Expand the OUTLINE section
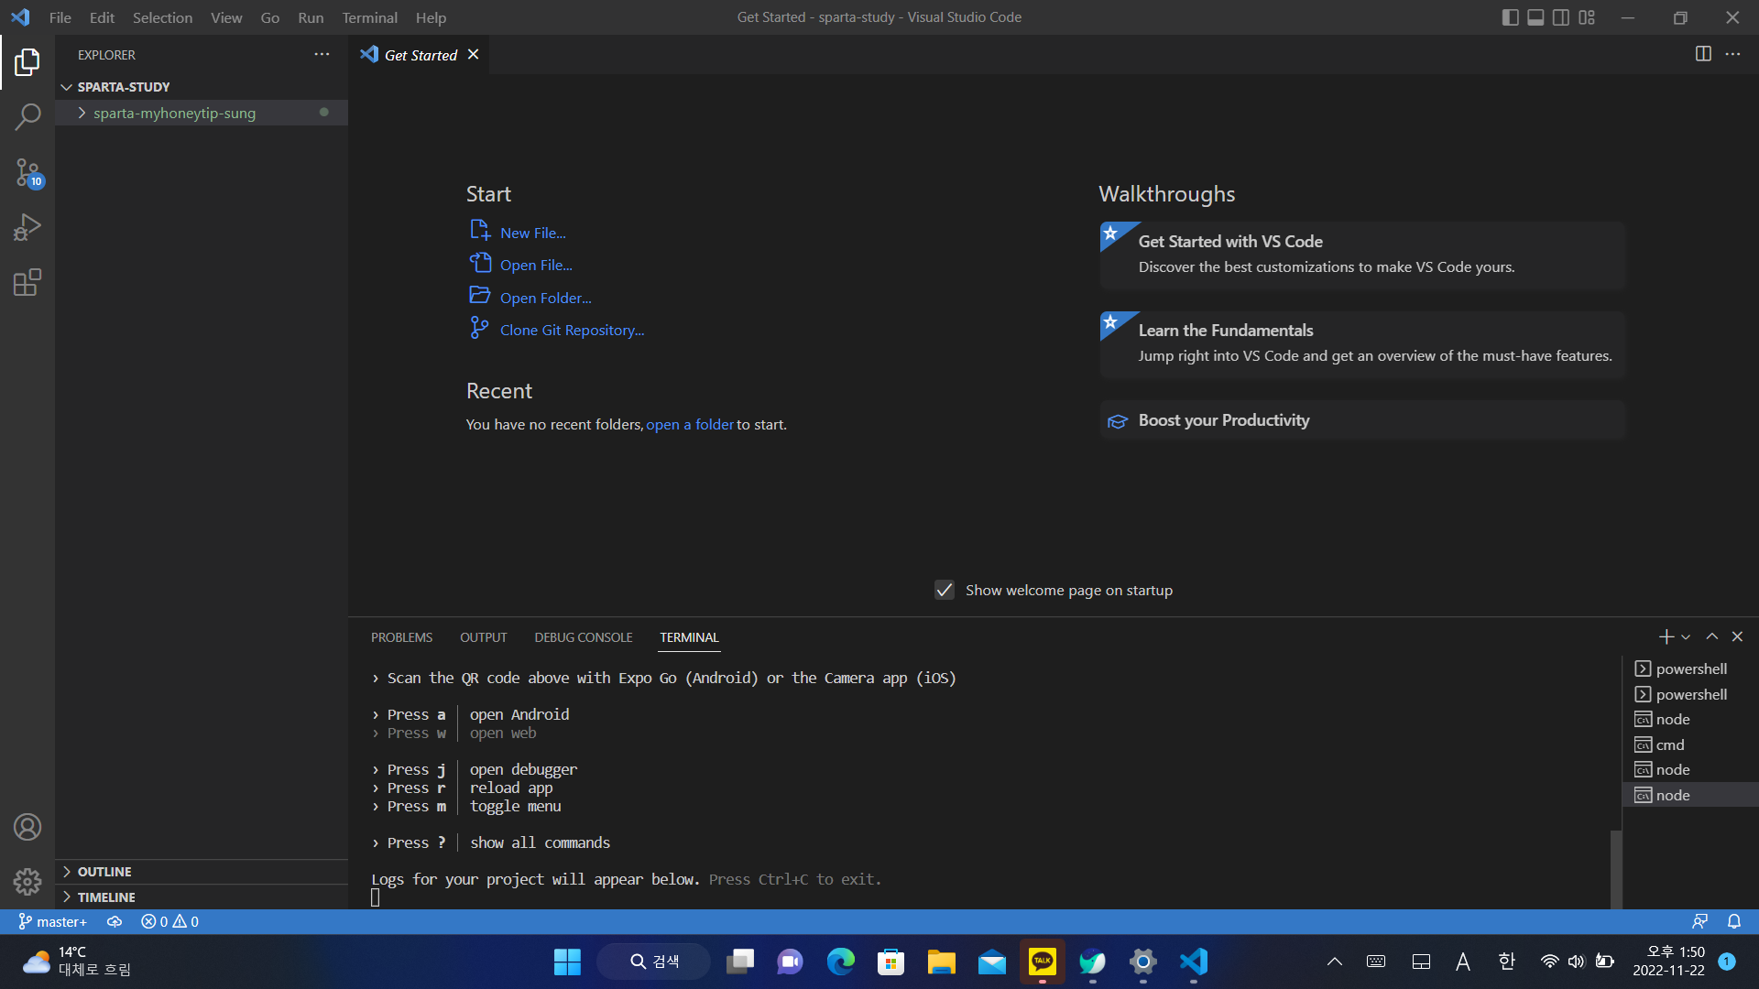This screenshot has width=1759, height=989. [202, 872]
